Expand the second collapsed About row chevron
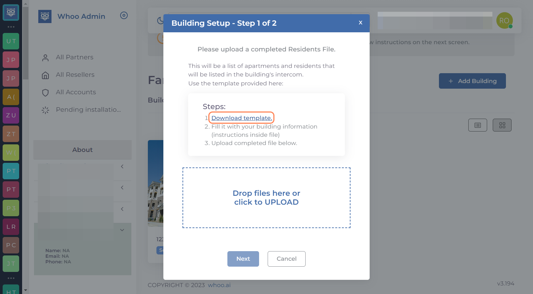The image size is (533, 294). click(122, 188)
